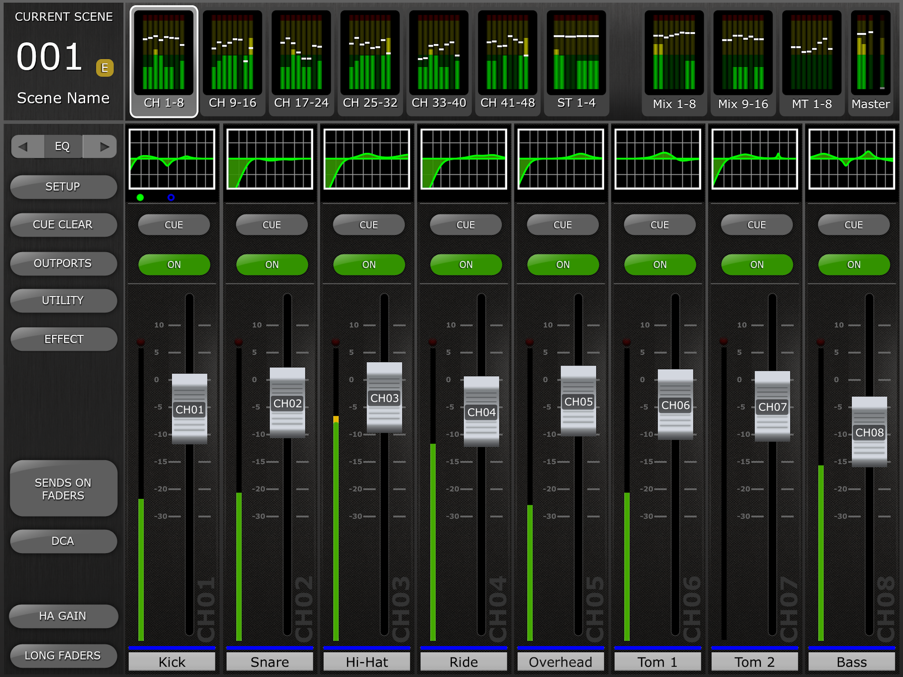Enable CUE on the Overhead channel
903x677 pixels.
(x=563, y=224)
